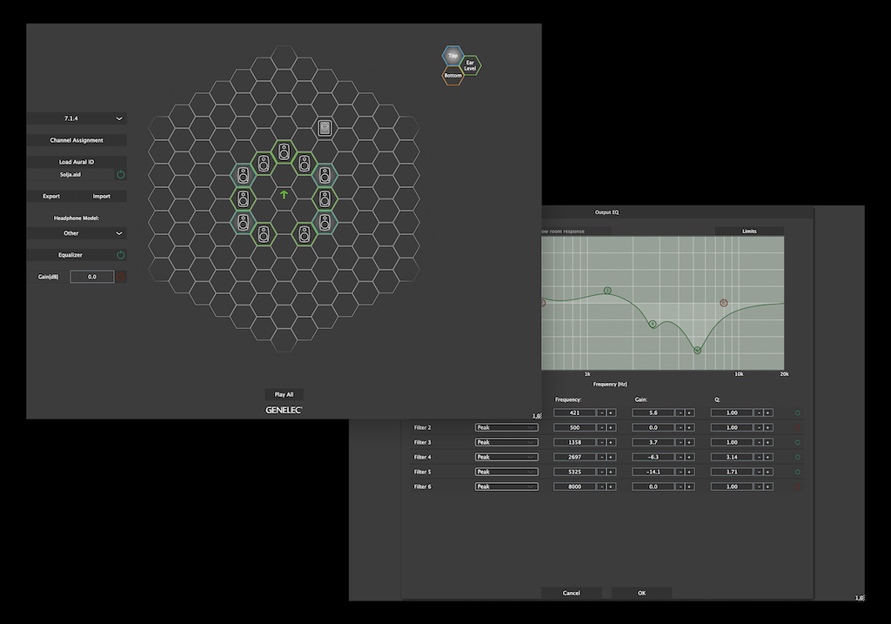Select the Bottom layer hexagon

452,76
